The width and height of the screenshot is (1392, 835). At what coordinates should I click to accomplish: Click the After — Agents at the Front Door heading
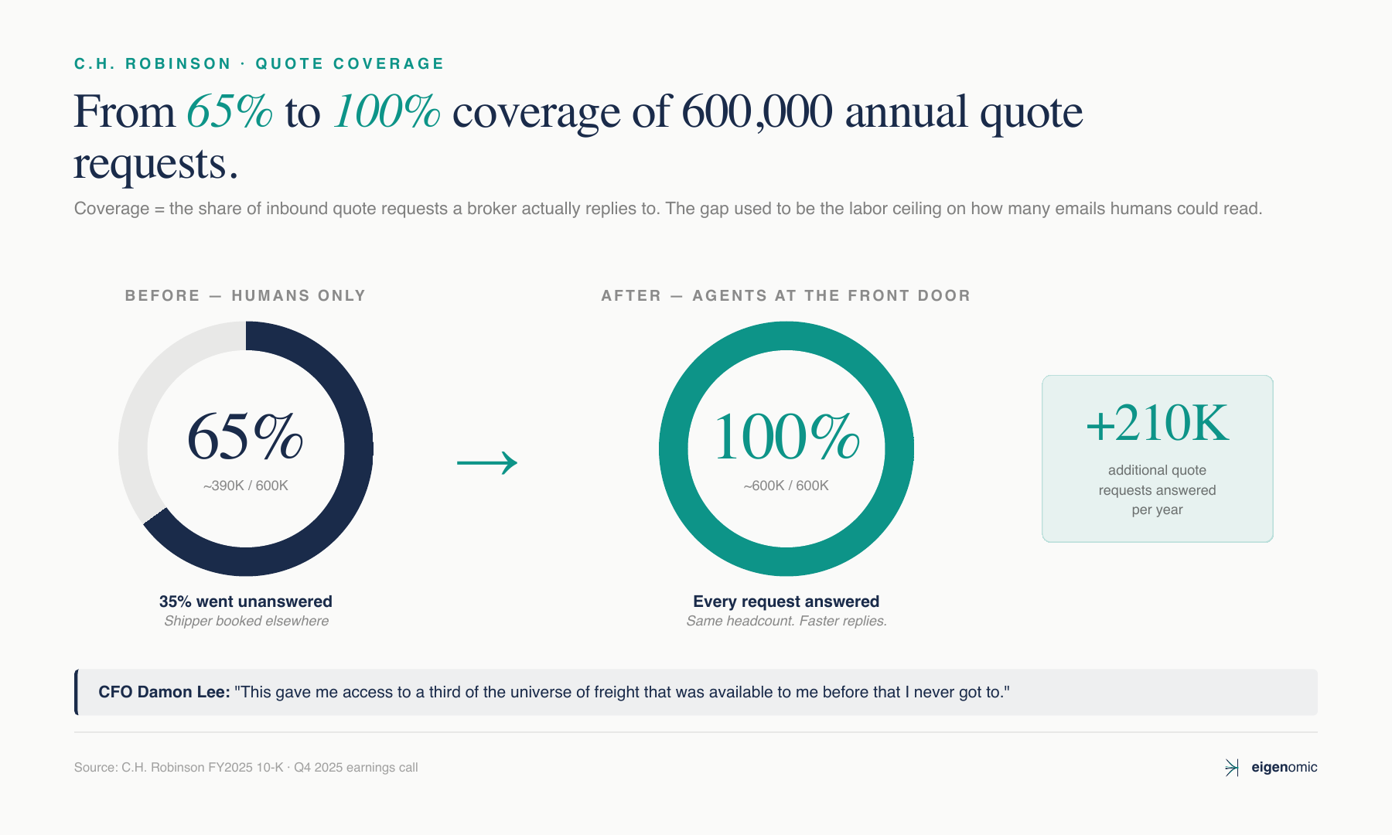point(786,295)
